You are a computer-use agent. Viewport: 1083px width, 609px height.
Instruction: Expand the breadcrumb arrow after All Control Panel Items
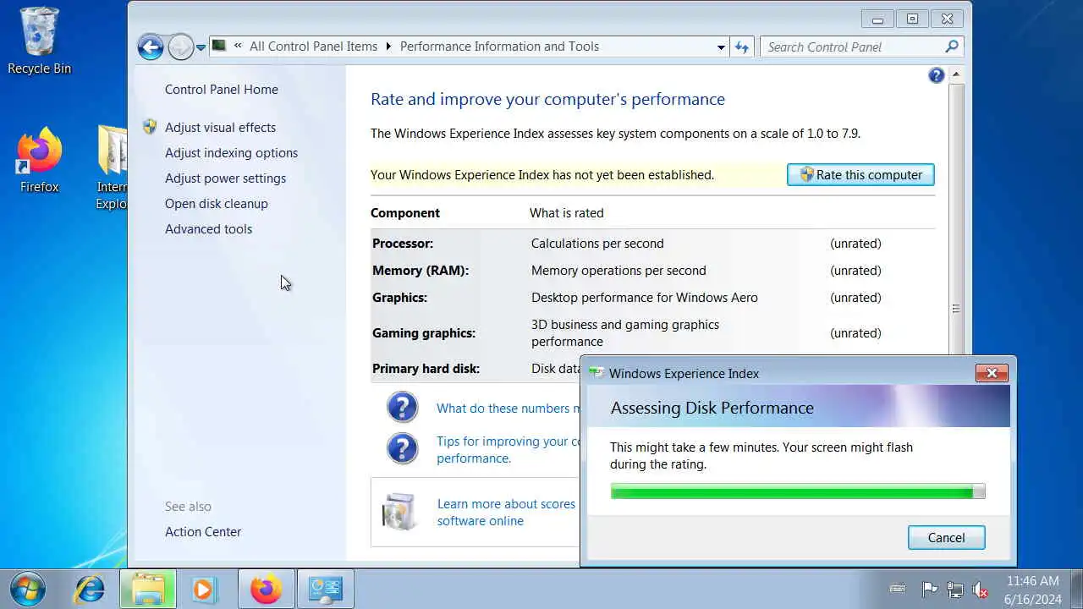(389, 47)
